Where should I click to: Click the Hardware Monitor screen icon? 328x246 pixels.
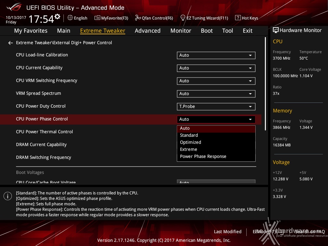276,30
